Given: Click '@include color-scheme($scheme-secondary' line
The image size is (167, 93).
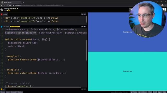Looking at the screenshot, I should (37, 73).
